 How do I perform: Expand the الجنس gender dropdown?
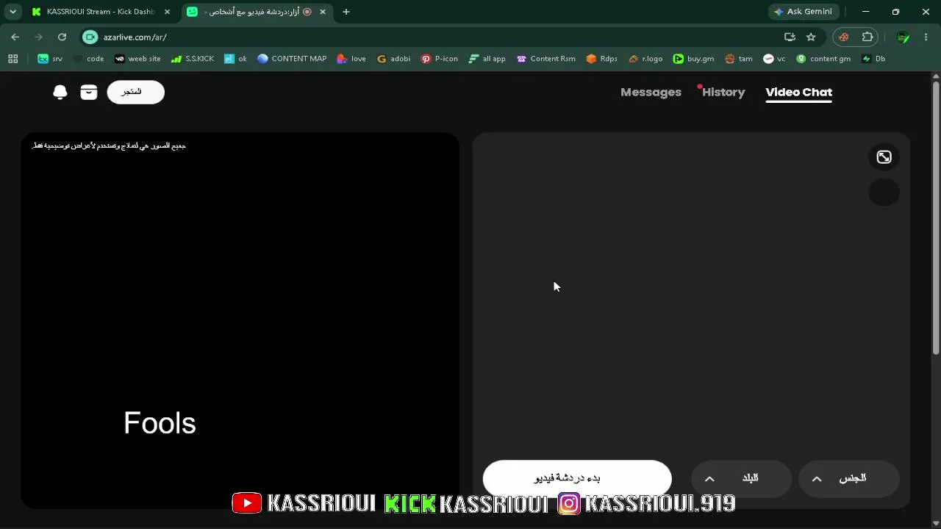849,478
